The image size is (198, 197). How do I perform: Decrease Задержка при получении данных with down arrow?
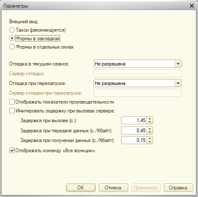tap(150, 142)
